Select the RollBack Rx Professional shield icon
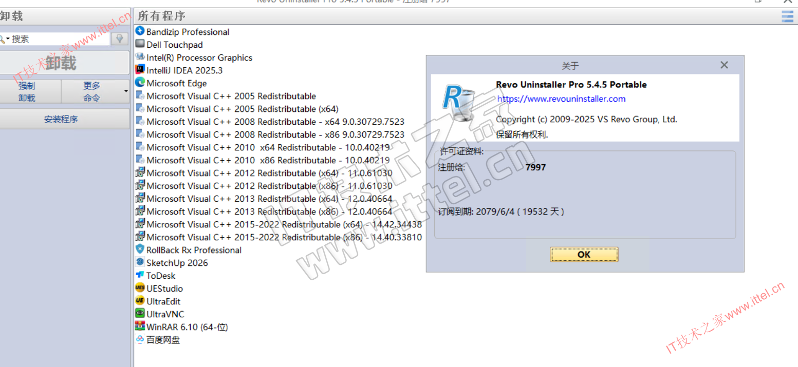The width and height of the screenshot is (798, 367). pyautogui.click(x=140, y=249)
